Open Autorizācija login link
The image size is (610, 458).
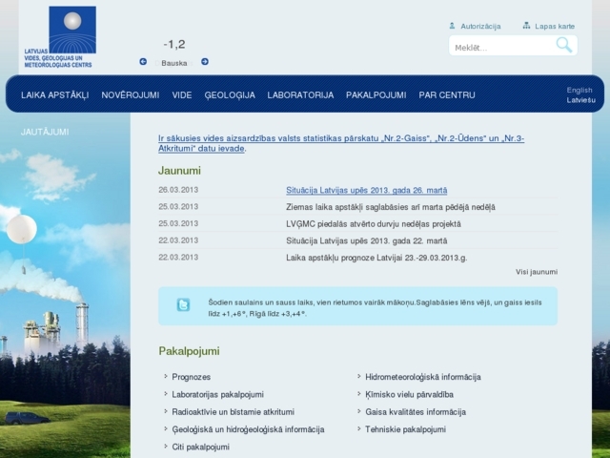point(480,26)
